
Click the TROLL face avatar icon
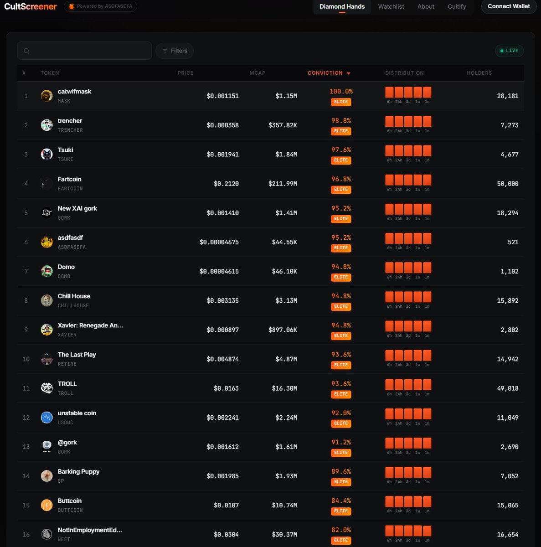[x=46, y=388]
